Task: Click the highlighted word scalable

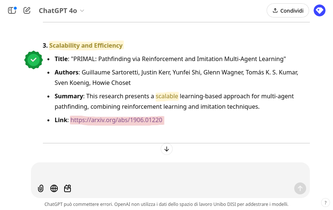Action: point(167,96)
